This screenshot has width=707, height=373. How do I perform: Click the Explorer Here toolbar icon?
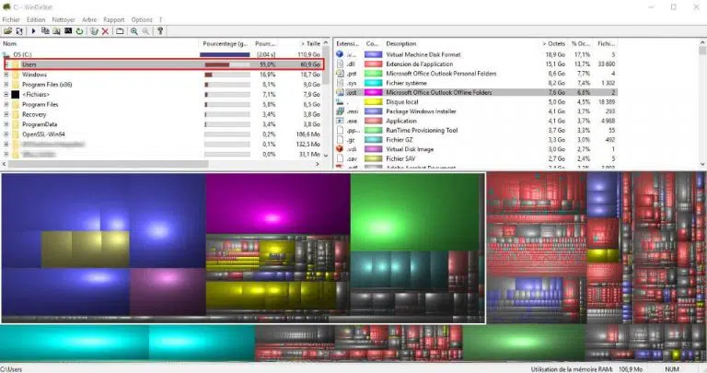(56, 31)
